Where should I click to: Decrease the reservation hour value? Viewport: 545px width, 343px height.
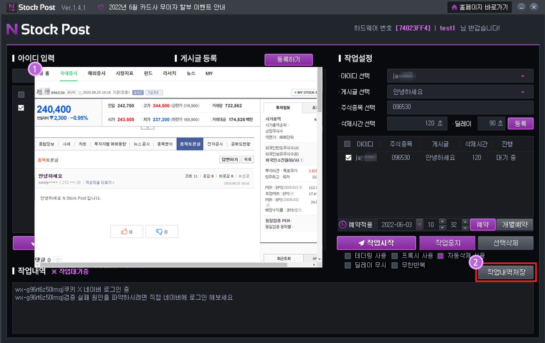pyautogui.click(x=443, y=228)
